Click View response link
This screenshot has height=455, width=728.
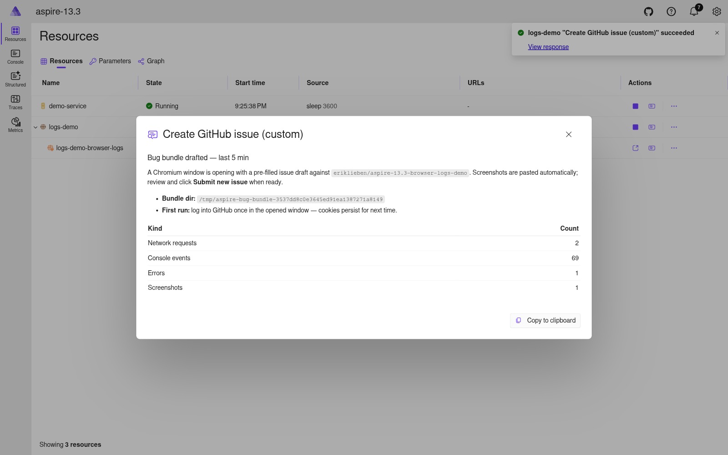548,47
